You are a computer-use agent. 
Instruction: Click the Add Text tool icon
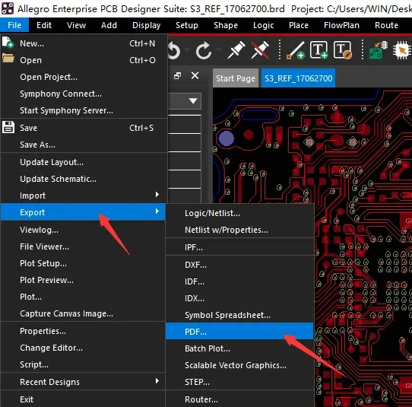coord(319,49)
